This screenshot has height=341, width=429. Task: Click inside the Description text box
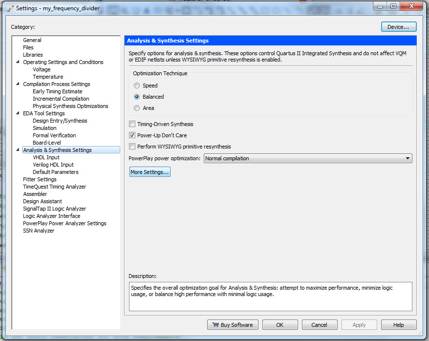point(271,297)
